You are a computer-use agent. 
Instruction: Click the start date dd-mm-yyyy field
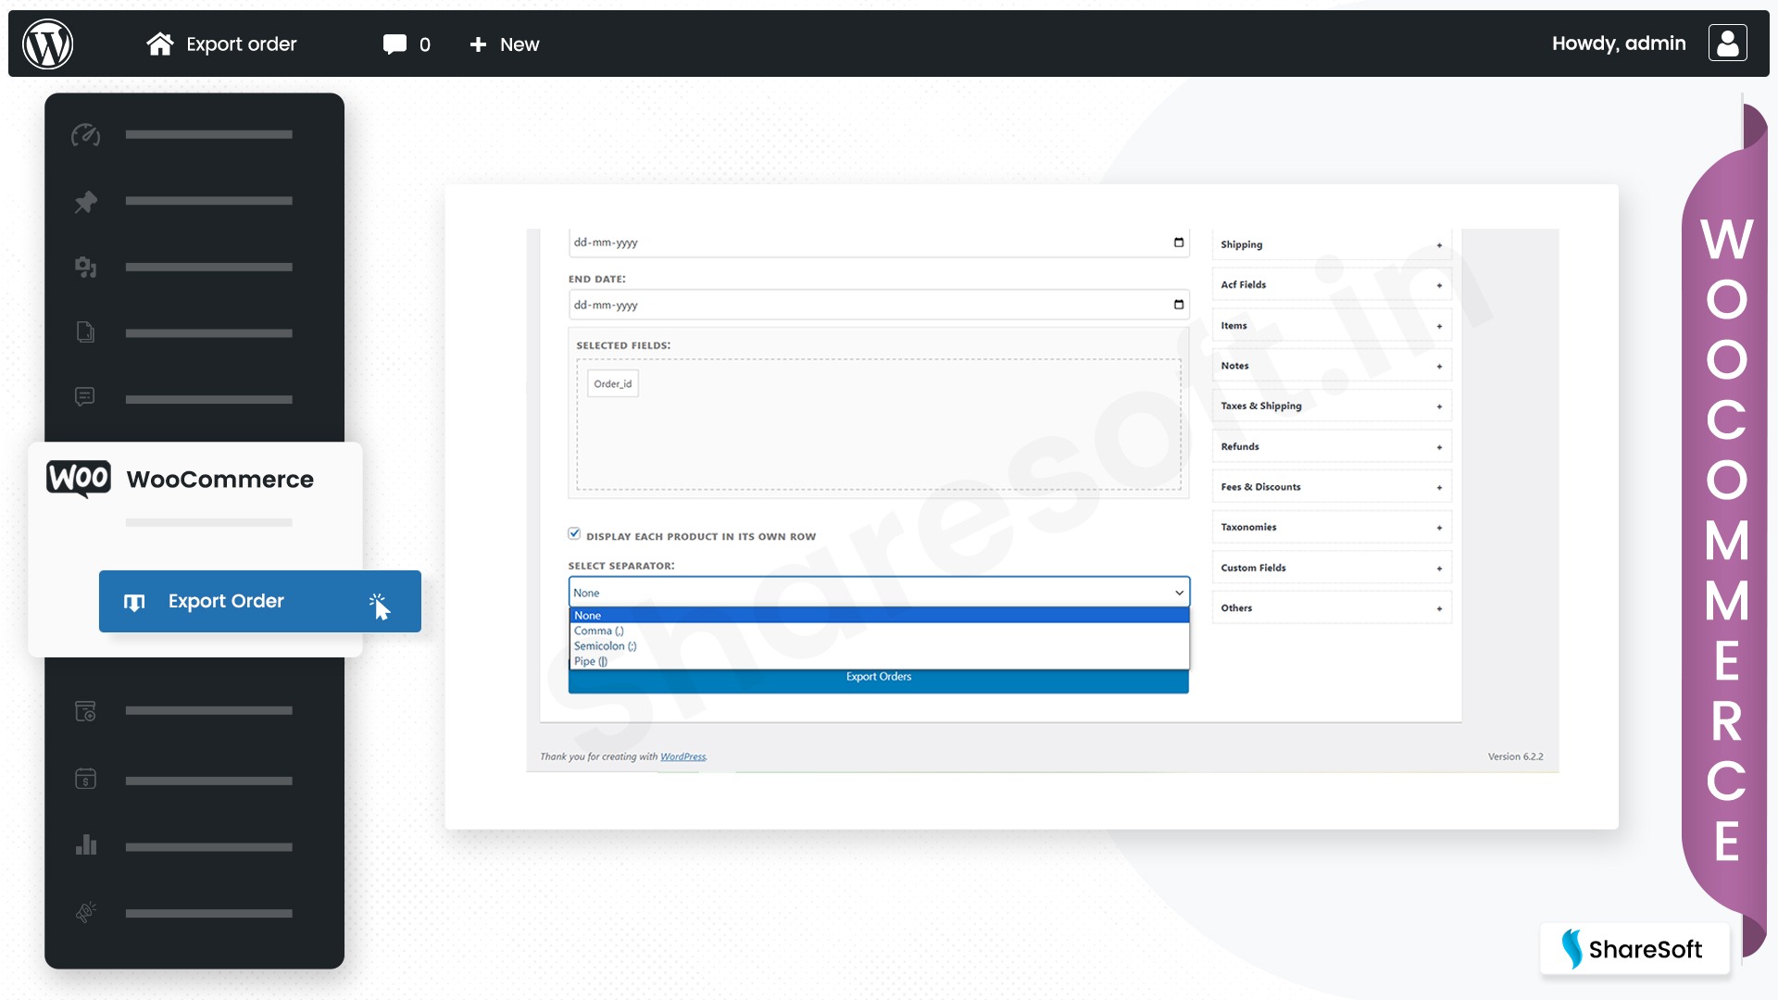879,243
